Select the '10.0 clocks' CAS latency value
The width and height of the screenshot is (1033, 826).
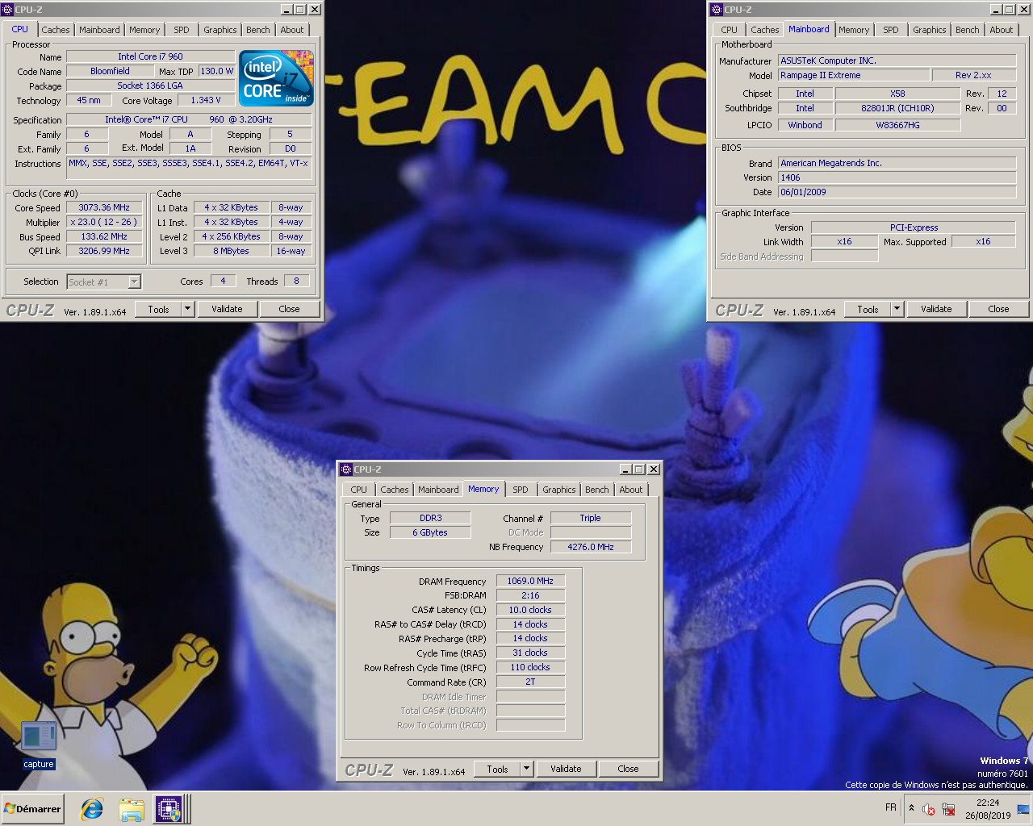(x=530, y=610)
